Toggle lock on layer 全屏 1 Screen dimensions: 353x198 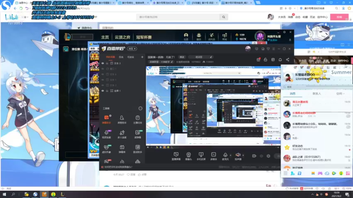(107, 91)
